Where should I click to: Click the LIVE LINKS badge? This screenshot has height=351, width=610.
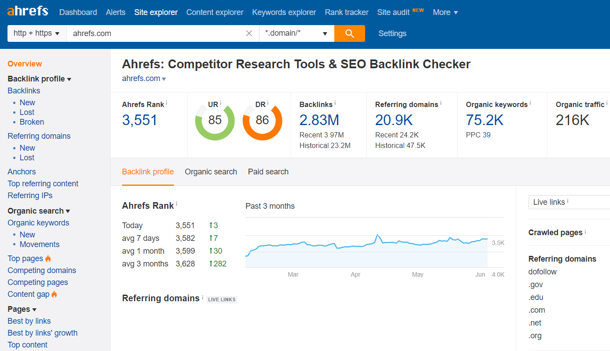tap(222, 299)
